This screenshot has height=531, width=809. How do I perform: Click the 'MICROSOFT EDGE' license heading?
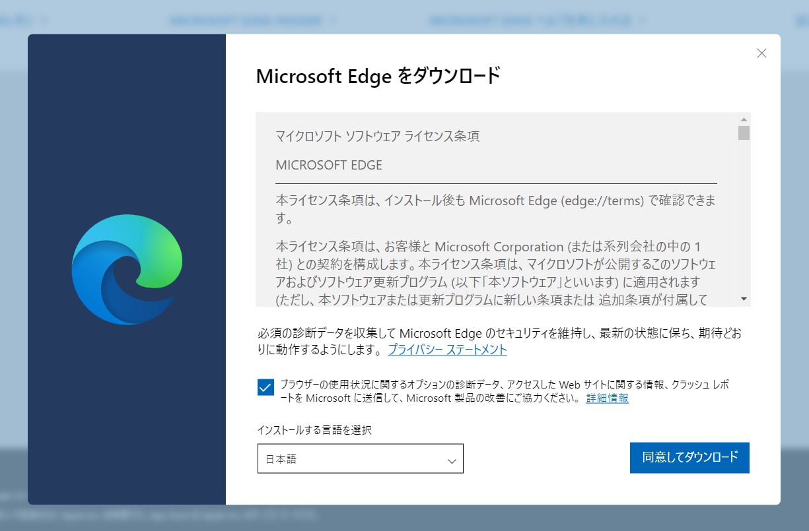tap(329, 165)
